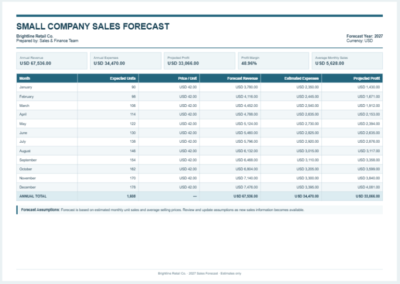Select December estimated expenses USD 3,395.00

308,187
